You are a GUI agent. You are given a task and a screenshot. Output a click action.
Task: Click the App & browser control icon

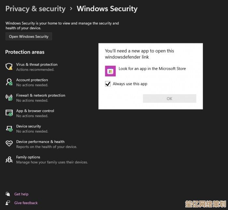9,113
